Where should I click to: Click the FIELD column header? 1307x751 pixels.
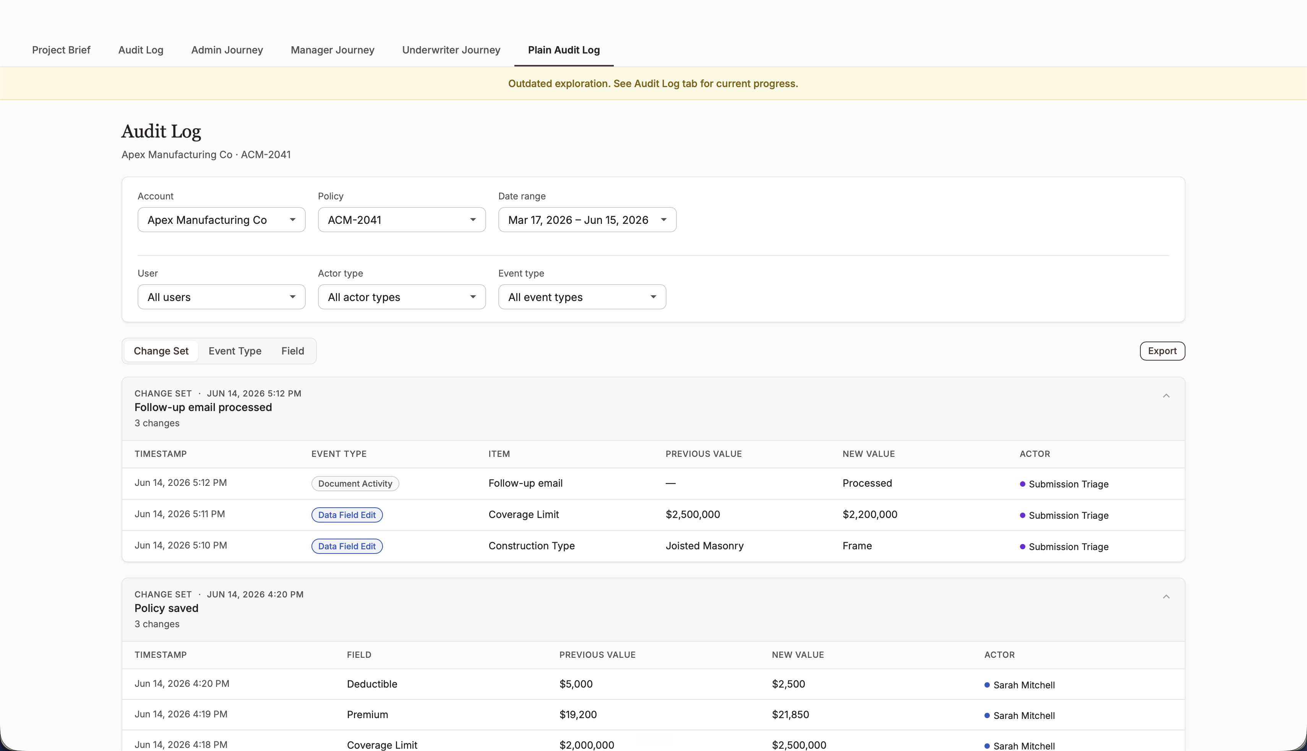[359, 655]
